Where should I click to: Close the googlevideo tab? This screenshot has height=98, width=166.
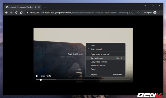(39, 7)
